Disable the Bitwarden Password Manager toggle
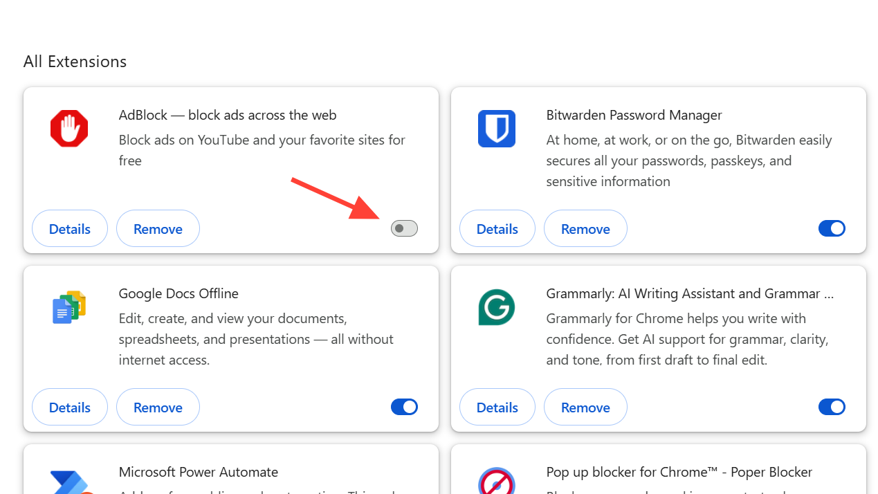The width and height of the screenshot is (878, 494). point(832,228)
